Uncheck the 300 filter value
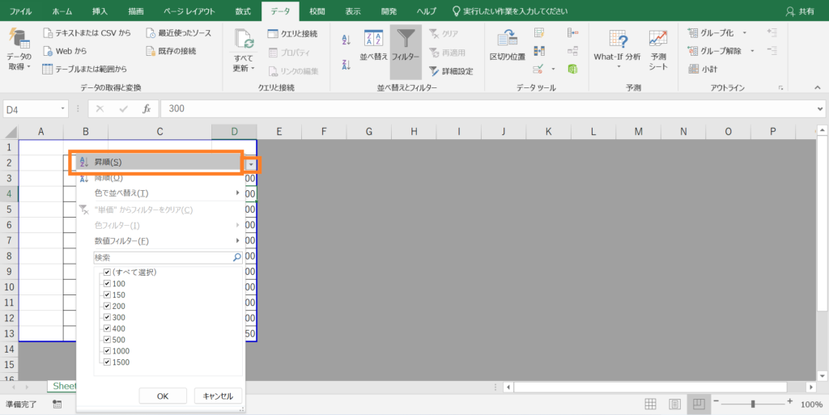 (108, 317)
